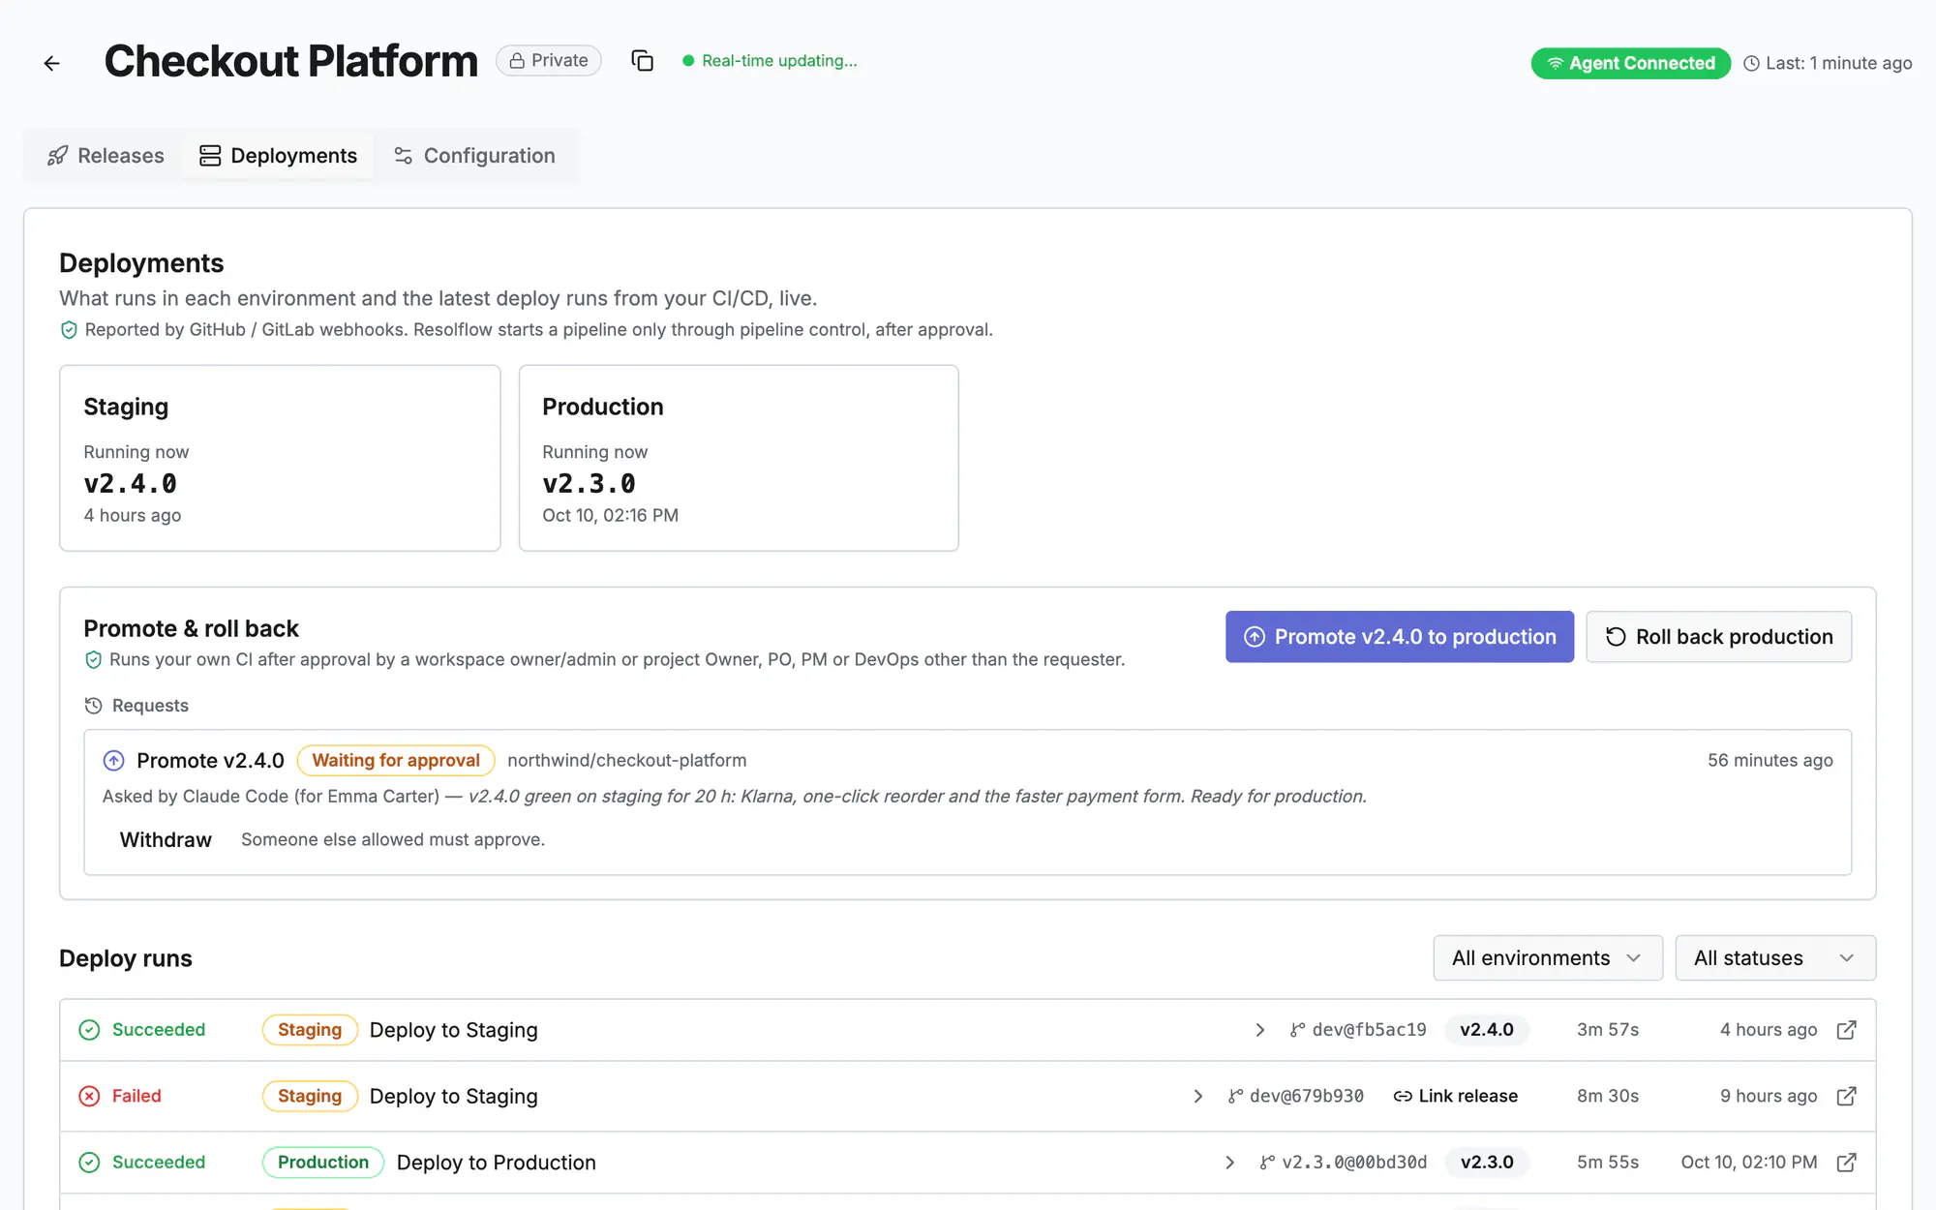Click green real-time updating status dot
The width and height of the screenshot is (1936, 1210).
click(688, 61)
